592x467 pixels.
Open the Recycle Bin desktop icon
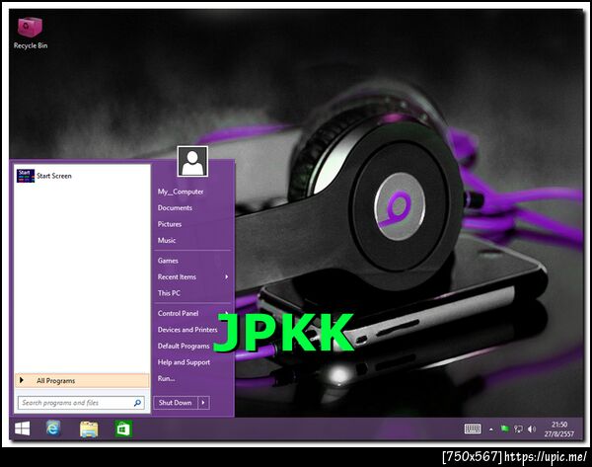31,34
